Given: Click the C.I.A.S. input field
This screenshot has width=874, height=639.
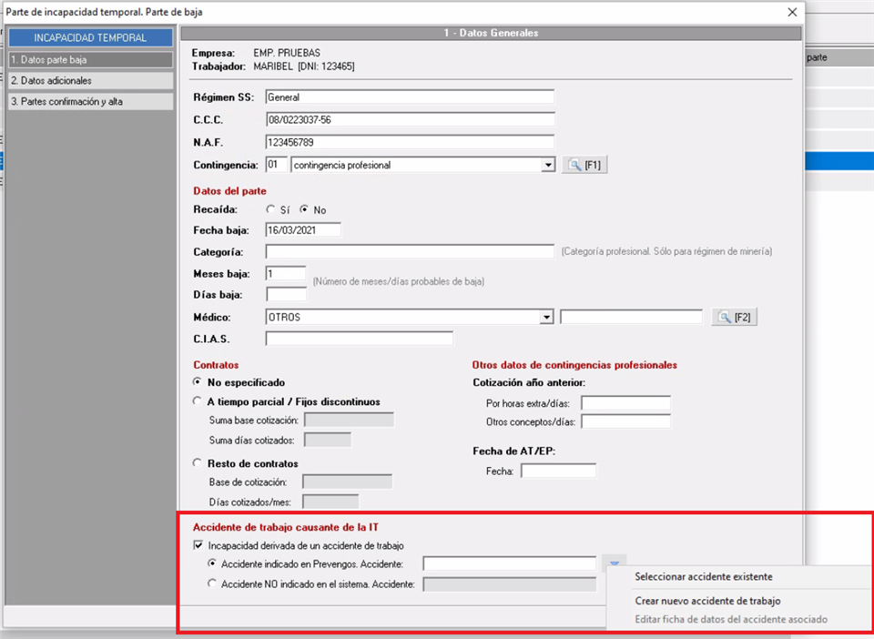Looking at the screenshot, I should [359, 339].
